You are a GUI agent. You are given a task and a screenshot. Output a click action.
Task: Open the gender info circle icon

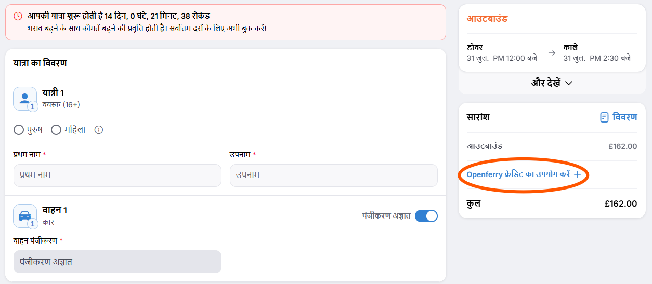(x=99, y=130)
